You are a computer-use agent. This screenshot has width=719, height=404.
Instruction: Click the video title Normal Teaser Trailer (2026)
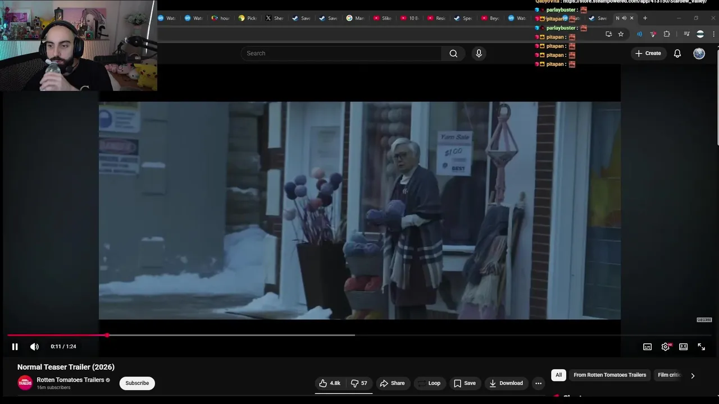(x=66, y=367)
